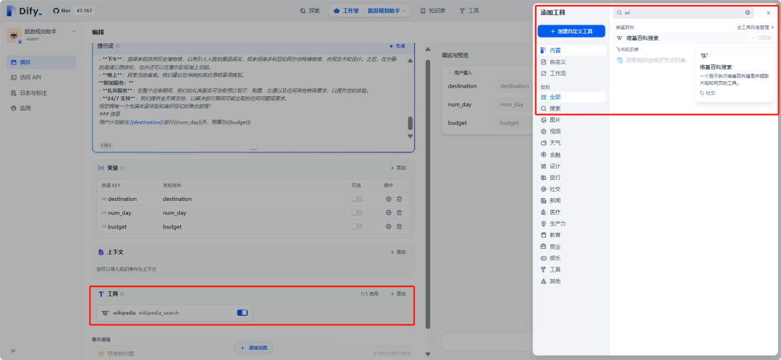Click 创建自定义工具 button
The image size is (781, 360).
[x=571, y=31]
